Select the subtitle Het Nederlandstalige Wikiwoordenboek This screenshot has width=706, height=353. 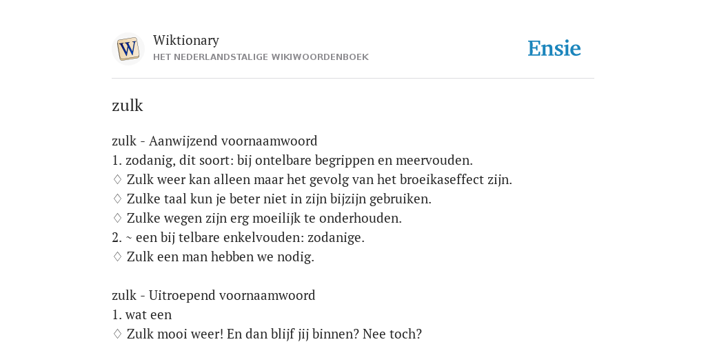point(261,57)
